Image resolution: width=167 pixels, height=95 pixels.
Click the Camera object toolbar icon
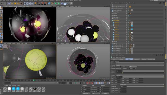(x=68, y=4)
